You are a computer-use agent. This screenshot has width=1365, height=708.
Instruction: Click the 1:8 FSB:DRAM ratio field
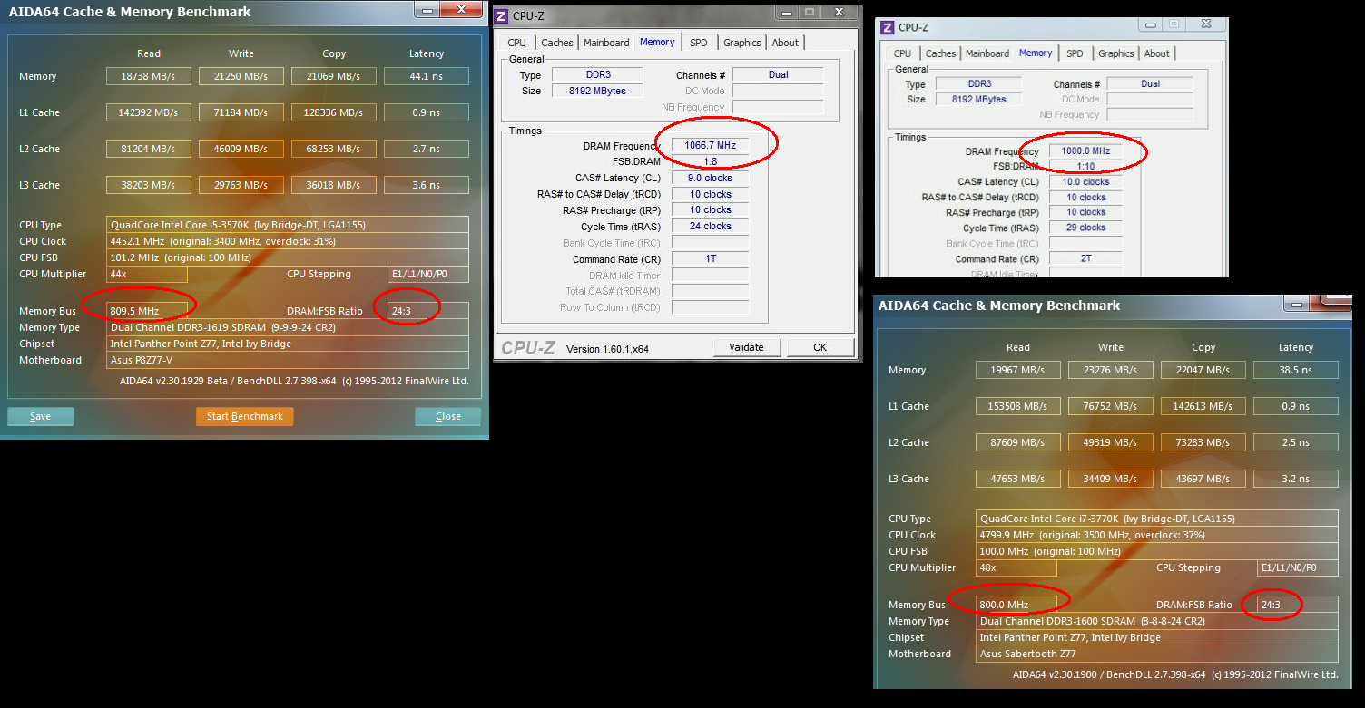point(711,161)
